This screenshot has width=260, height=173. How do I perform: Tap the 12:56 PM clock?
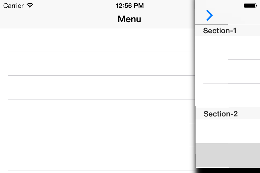point(130,6)
